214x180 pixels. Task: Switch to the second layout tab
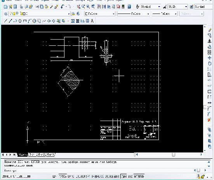pyautogui.click(x=41, y=155)
